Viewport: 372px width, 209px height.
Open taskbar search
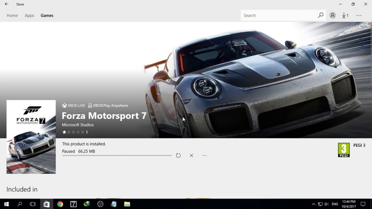(x=20, y=204)
